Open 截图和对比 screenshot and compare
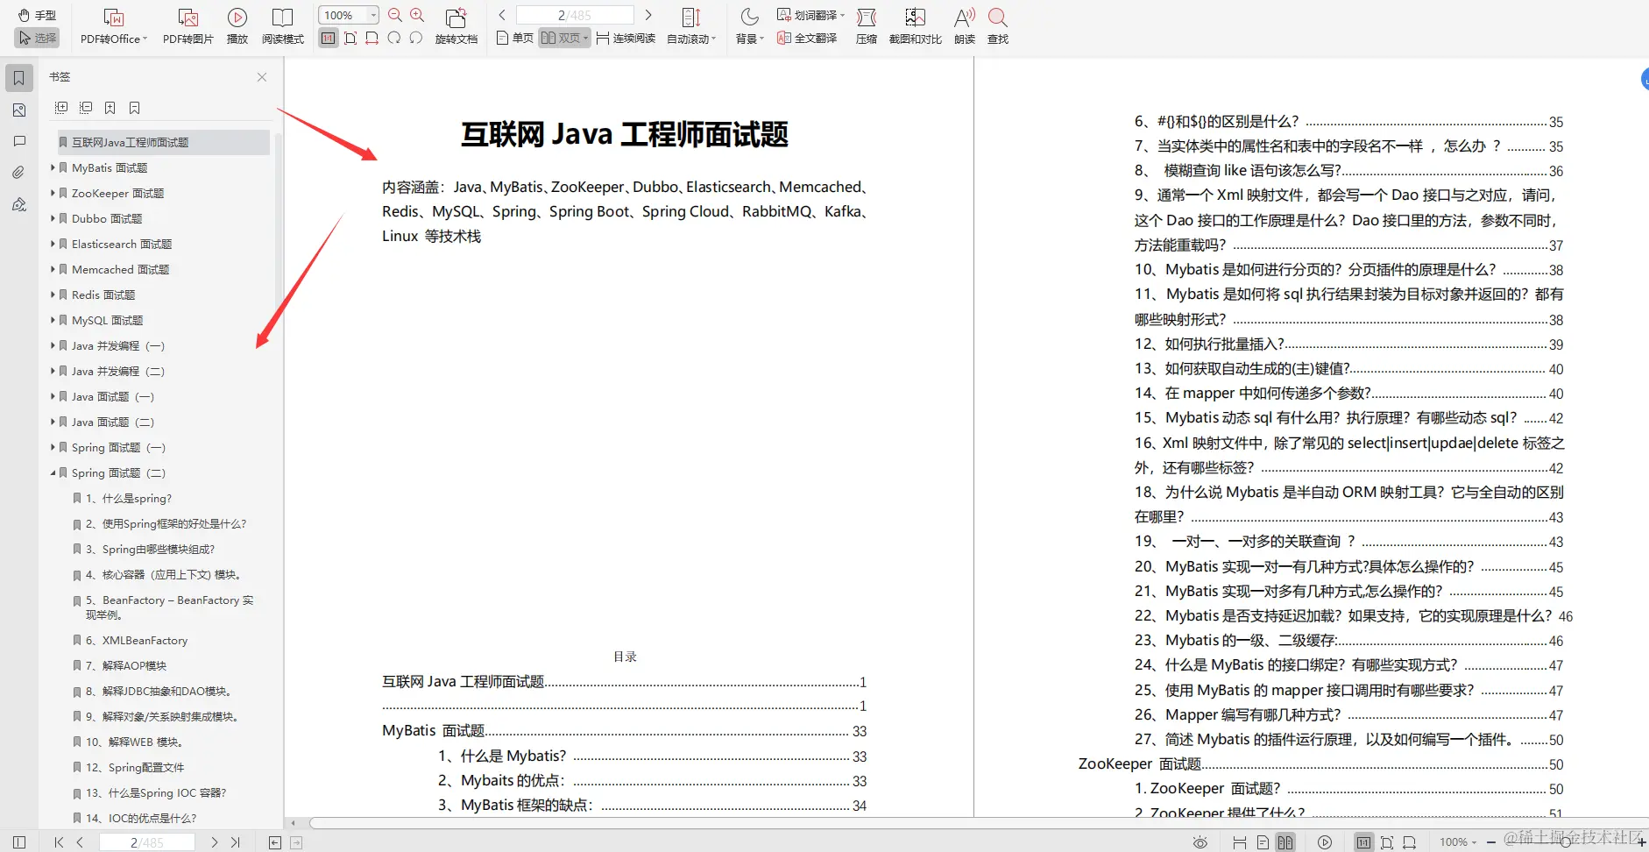Image resolution: width=1649 pixels, height=852 pixels. (x=916, y=26)
